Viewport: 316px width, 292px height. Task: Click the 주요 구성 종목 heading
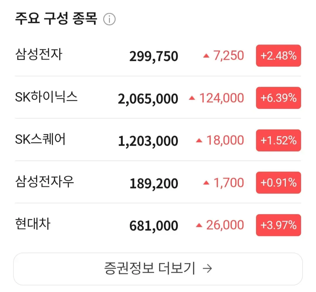pos(56,18)
